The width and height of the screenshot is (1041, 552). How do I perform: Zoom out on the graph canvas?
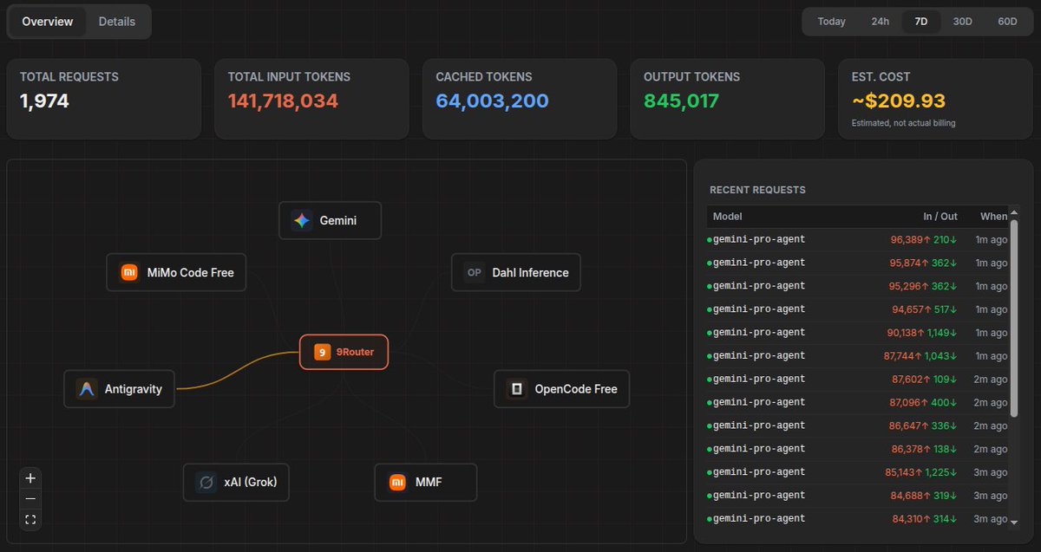coord(30,498)
